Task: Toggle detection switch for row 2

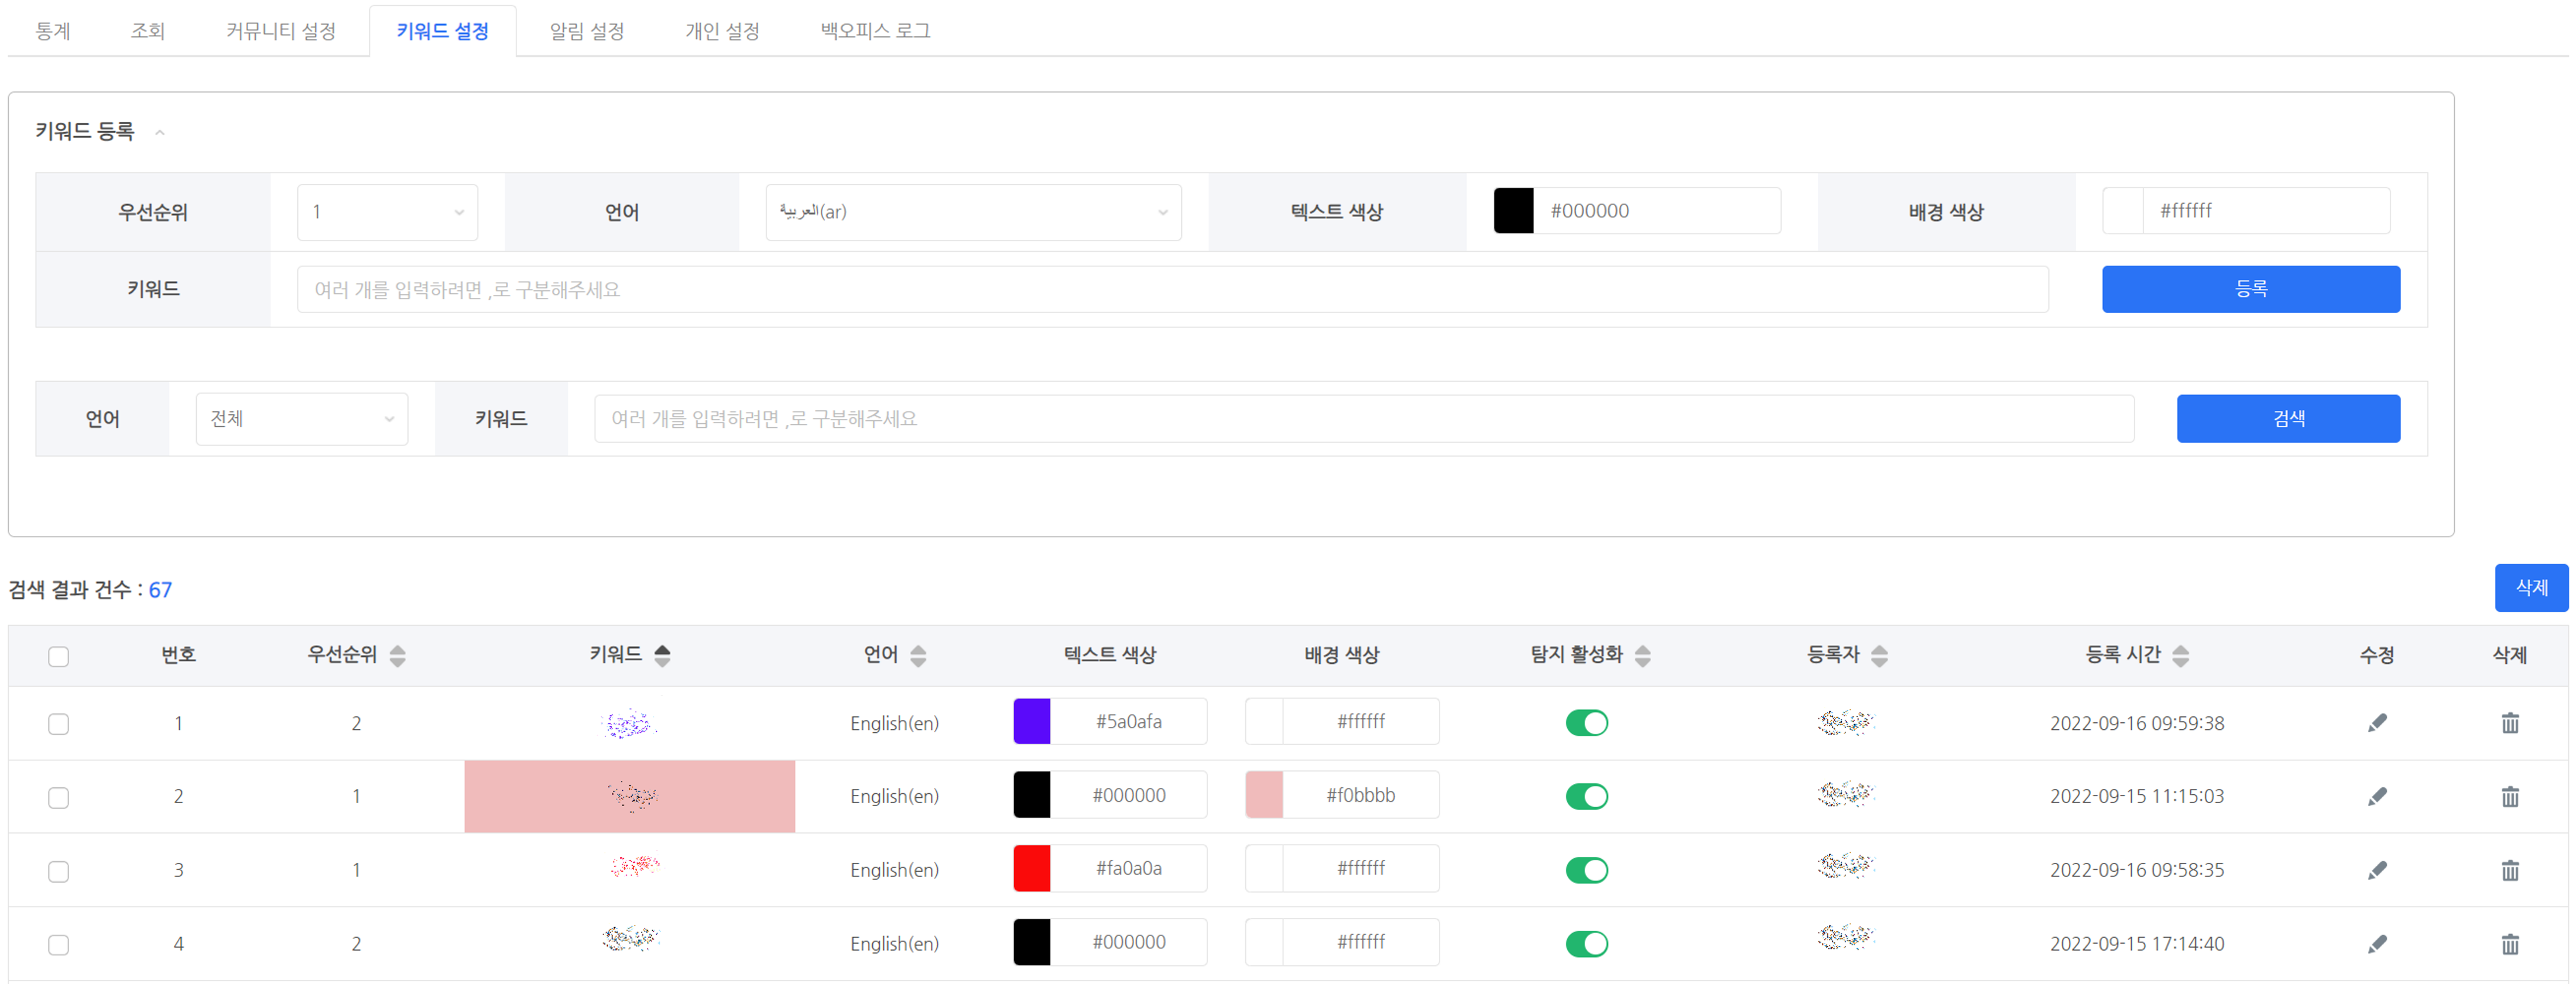Action: pos(1586,797)
